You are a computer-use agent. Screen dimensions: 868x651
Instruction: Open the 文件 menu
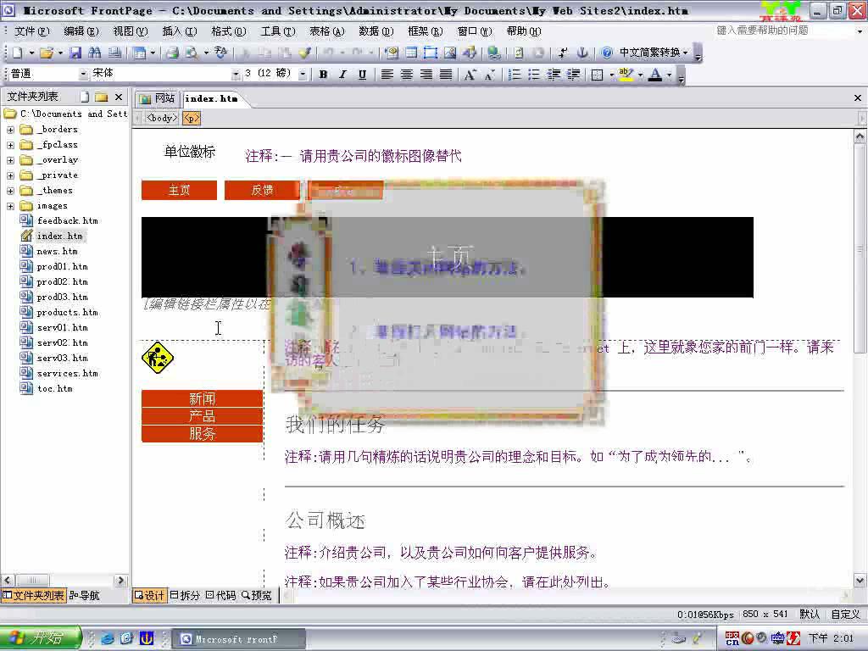click(x=31, y=31)
